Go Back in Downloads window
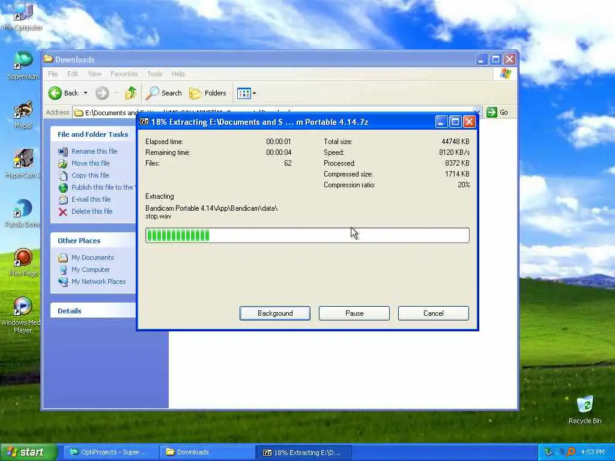This screenshot has height=461, width=615. tap(64, 93)
